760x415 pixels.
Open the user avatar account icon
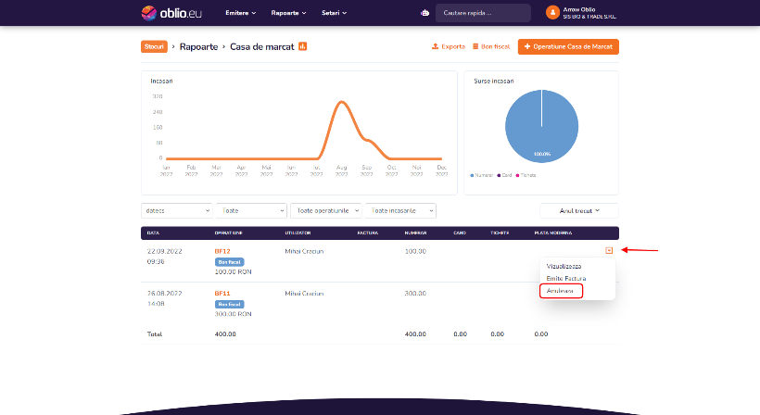552,13
